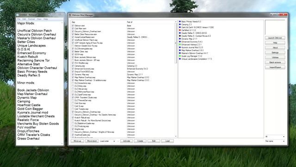Screen dimensions: 296x167
Task: Click the Move up button
Action: coord(77,141)
